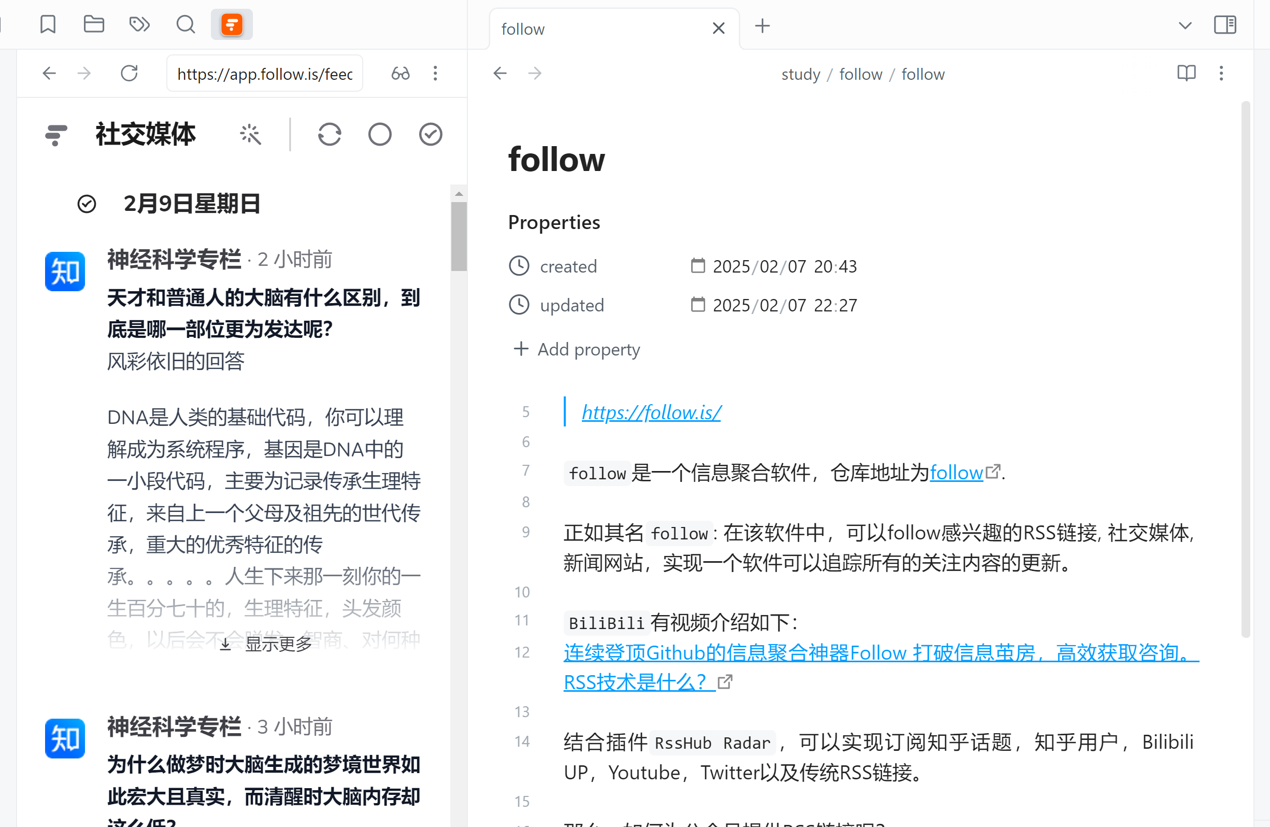Open the file explorer folder icon
Image resolution: width=1270 pixels, height=827 pixels.
pyautogui.click(x=94, y=24)
